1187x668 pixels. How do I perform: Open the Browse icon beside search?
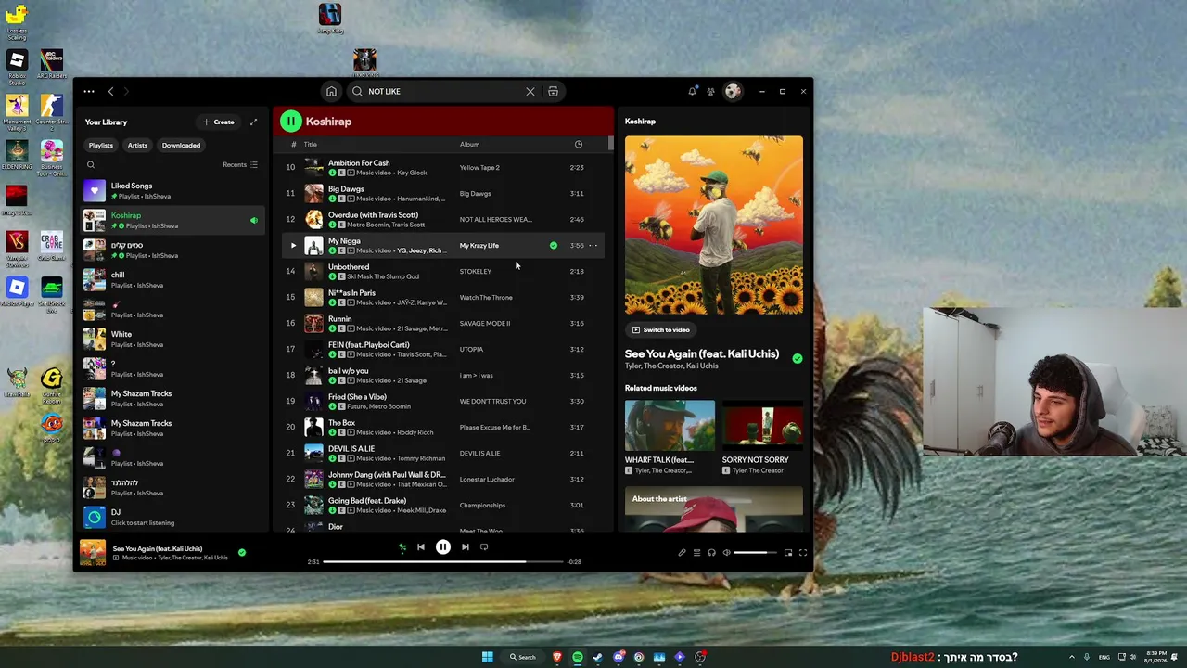[x=553, y=92]
